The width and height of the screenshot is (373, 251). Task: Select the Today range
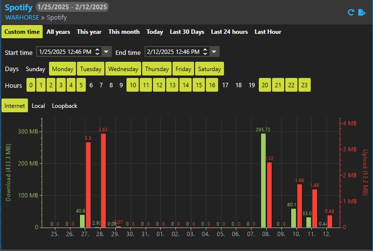154,32
